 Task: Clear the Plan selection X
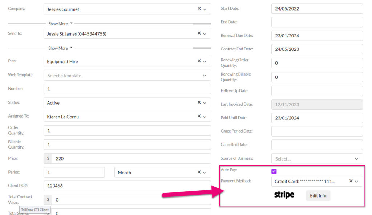[199, 61]
